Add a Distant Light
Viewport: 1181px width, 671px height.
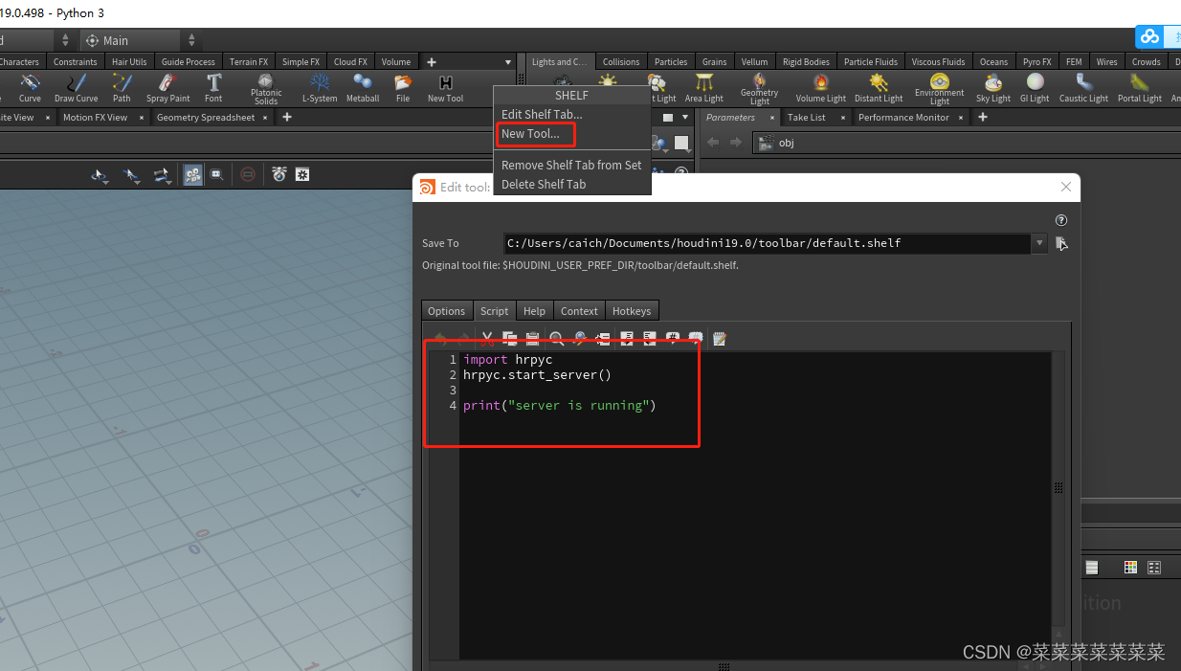[x=879, y=88]
